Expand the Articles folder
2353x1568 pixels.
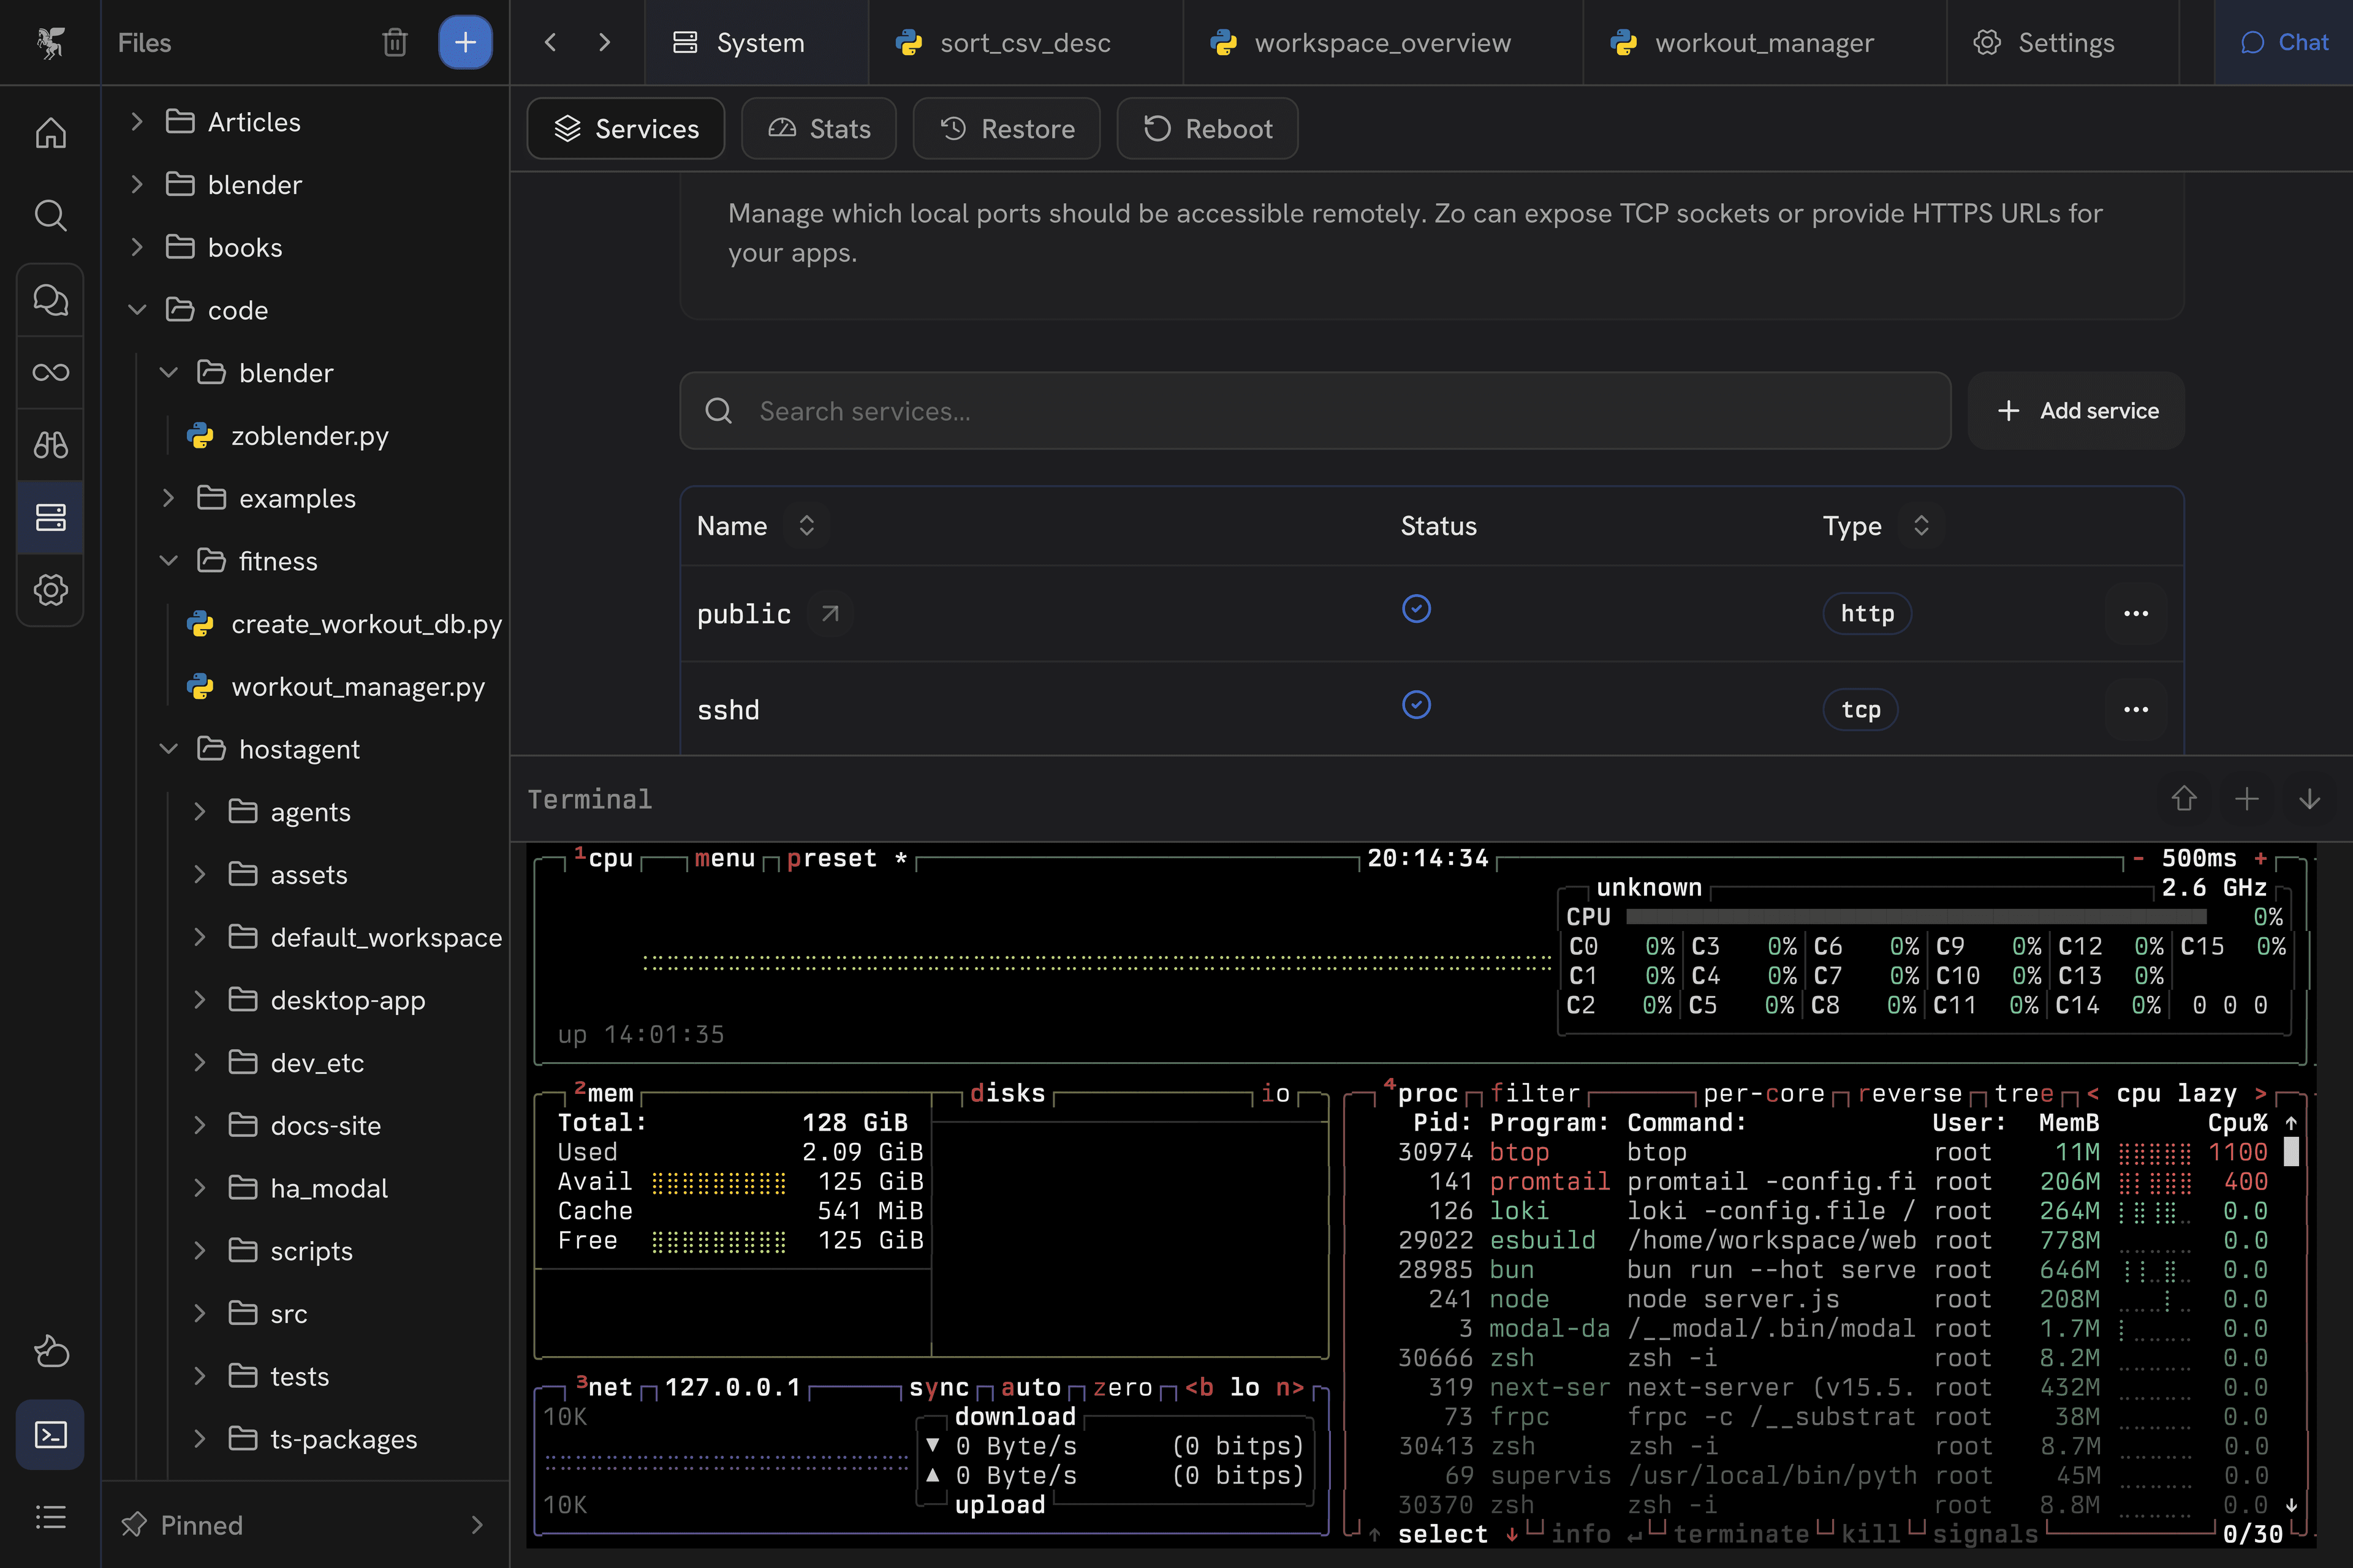click(137, 122)
